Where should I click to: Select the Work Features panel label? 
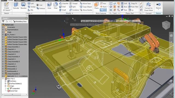tap(101, 13)
